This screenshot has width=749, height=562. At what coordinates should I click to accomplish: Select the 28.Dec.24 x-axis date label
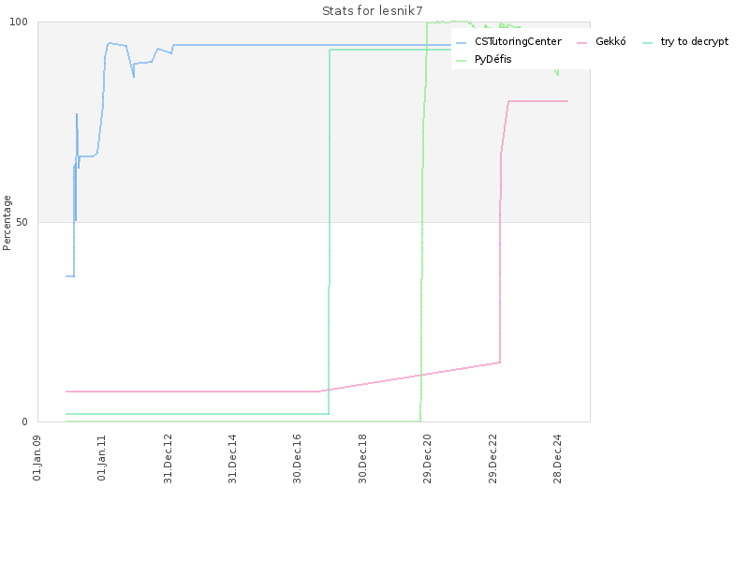coord(558,457)
